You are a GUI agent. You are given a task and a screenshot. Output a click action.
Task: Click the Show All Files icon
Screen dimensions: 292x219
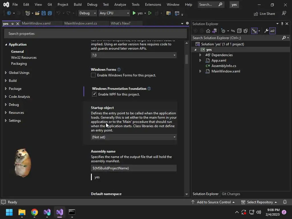click(246, 31)
